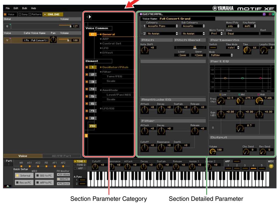Toggle Element 1 on/off switch
This screenshot has width=277, height=203.
point(87,67)
